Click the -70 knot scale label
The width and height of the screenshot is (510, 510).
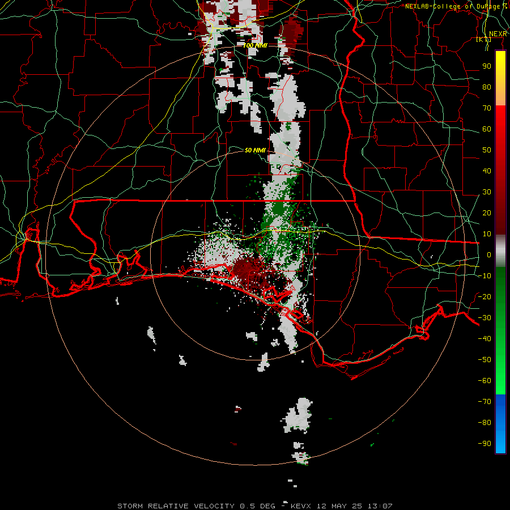pyautogui.click(x=484, y=402)
